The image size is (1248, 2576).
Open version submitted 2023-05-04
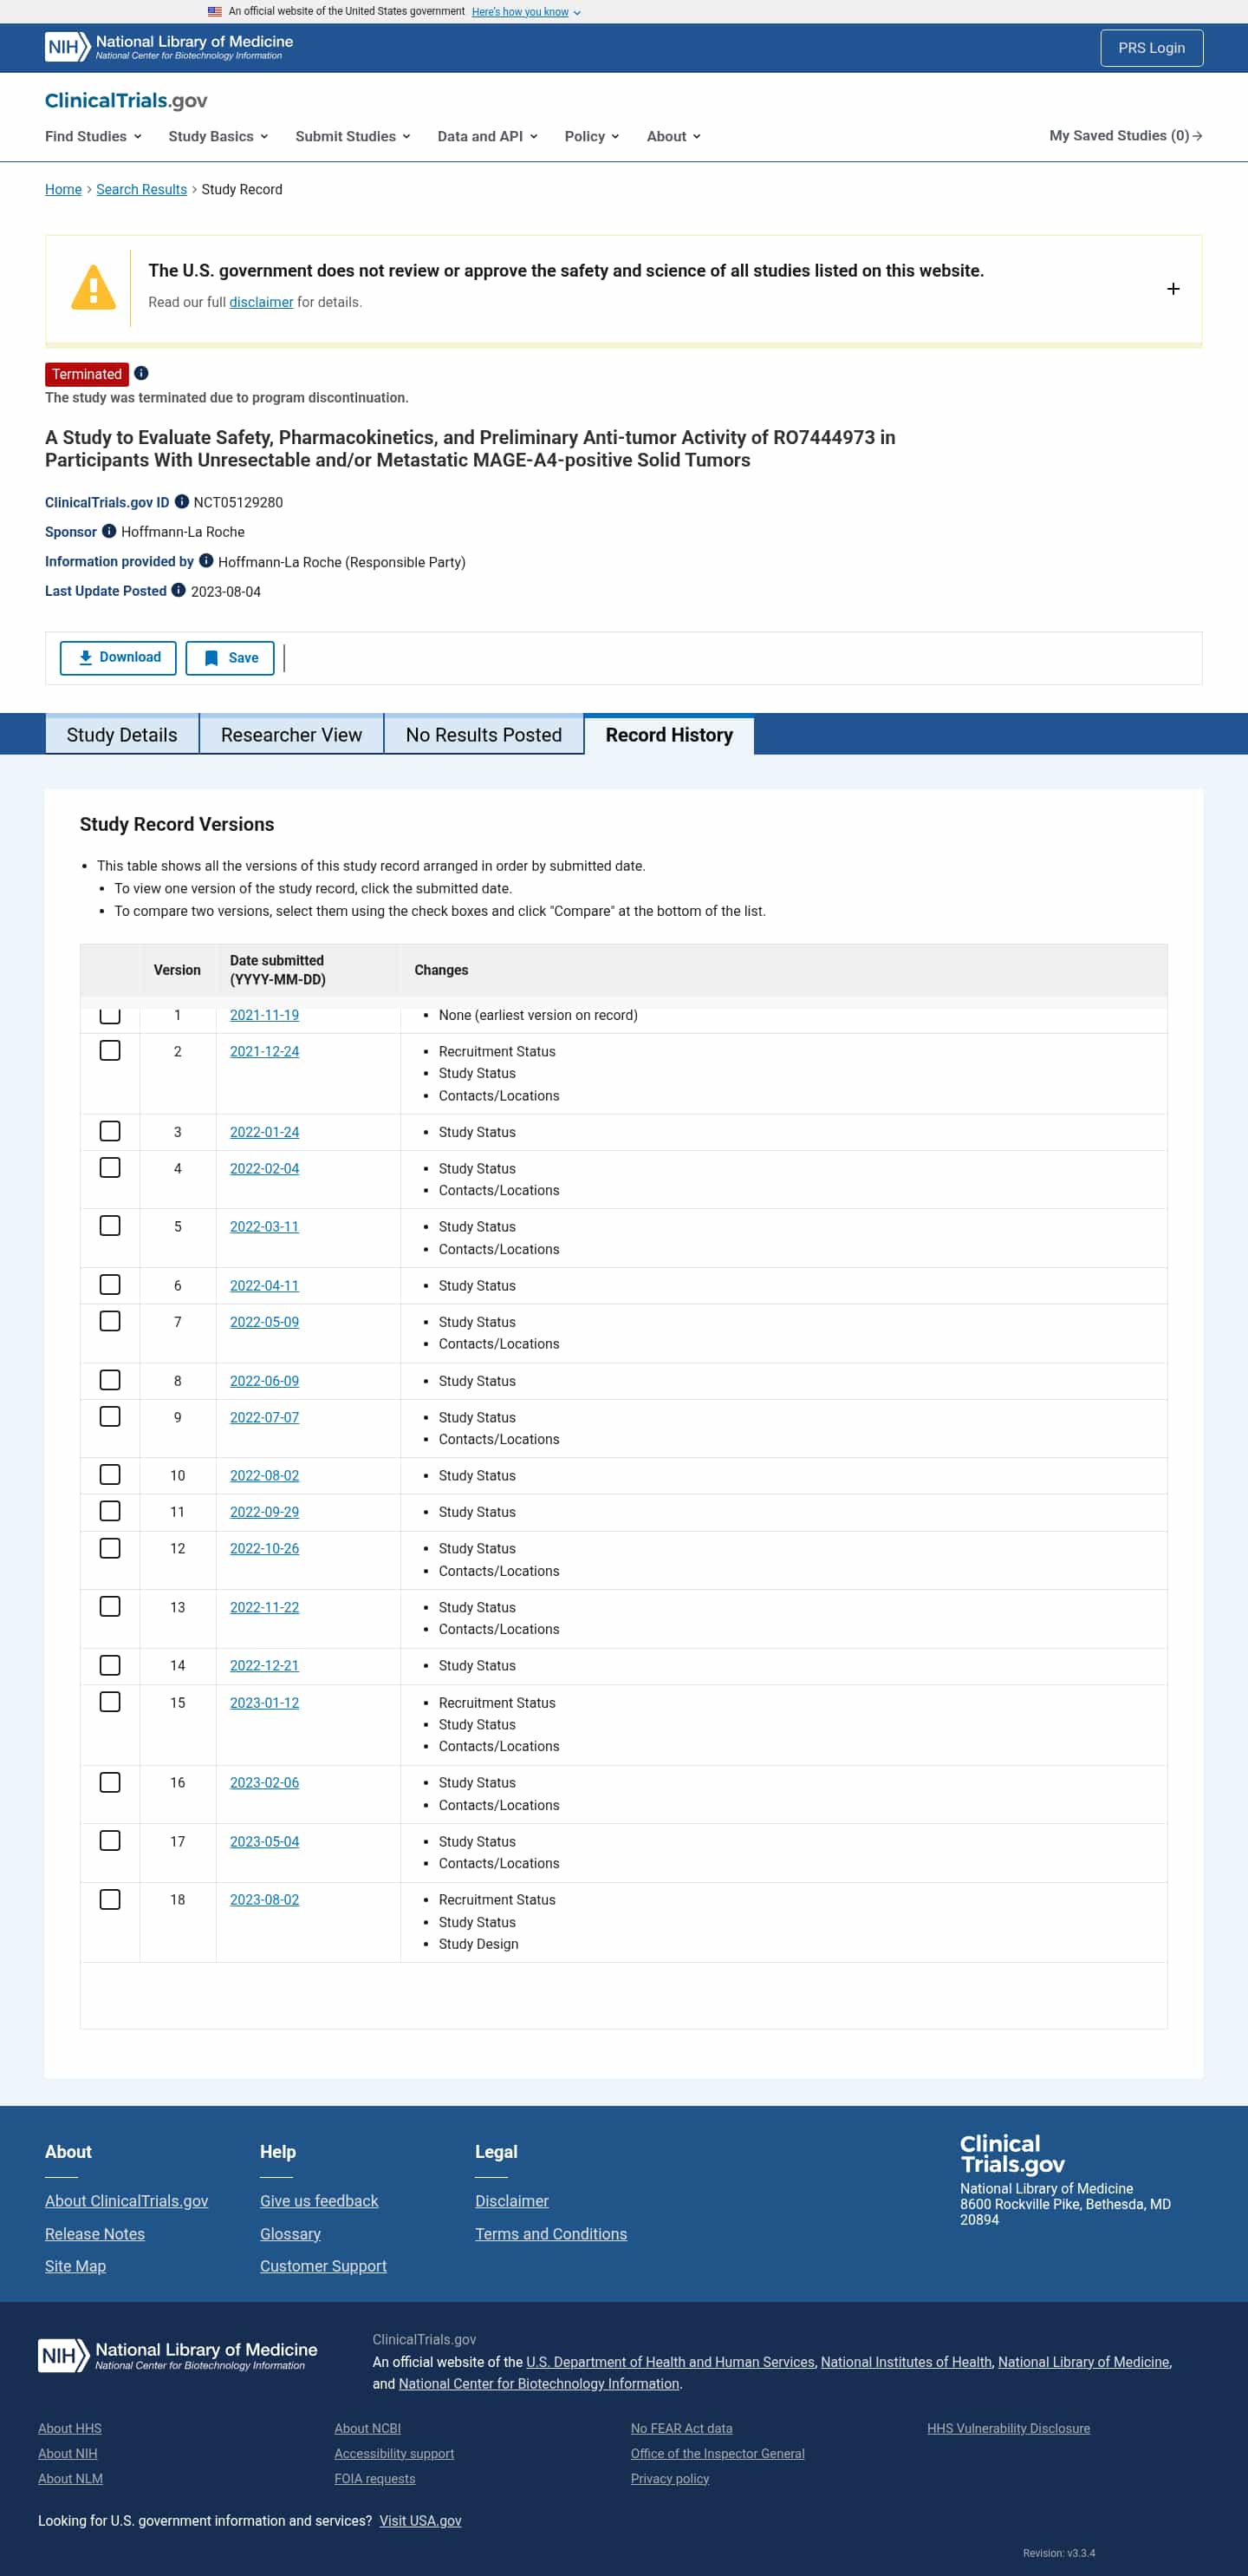[263, 1841]
